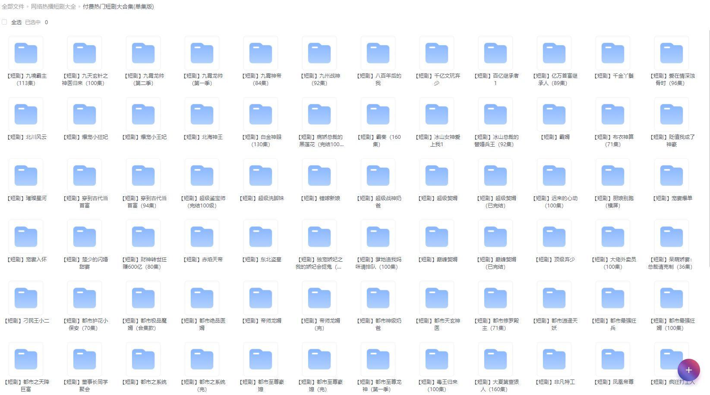Open folder 北川风云
Viewport: 710px width, 395px height.
26,114
